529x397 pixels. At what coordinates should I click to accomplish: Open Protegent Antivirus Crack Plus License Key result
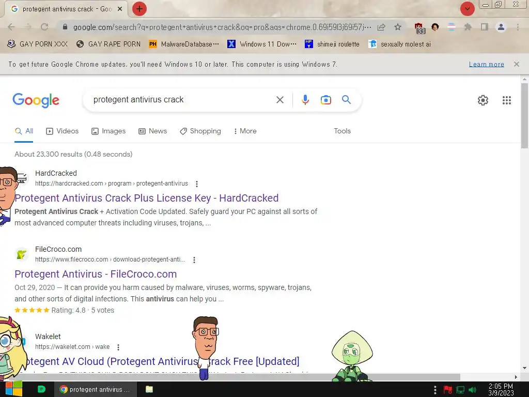coord(146,198)
